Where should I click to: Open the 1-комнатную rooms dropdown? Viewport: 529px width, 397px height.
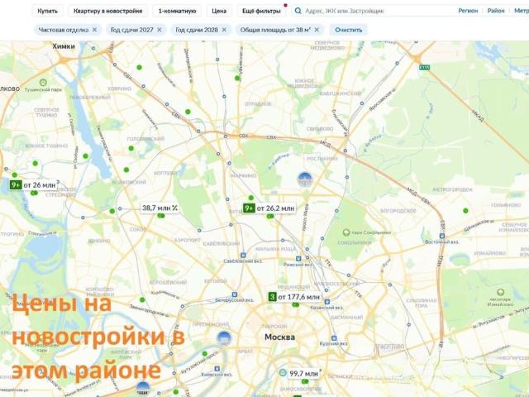(177, 11)
